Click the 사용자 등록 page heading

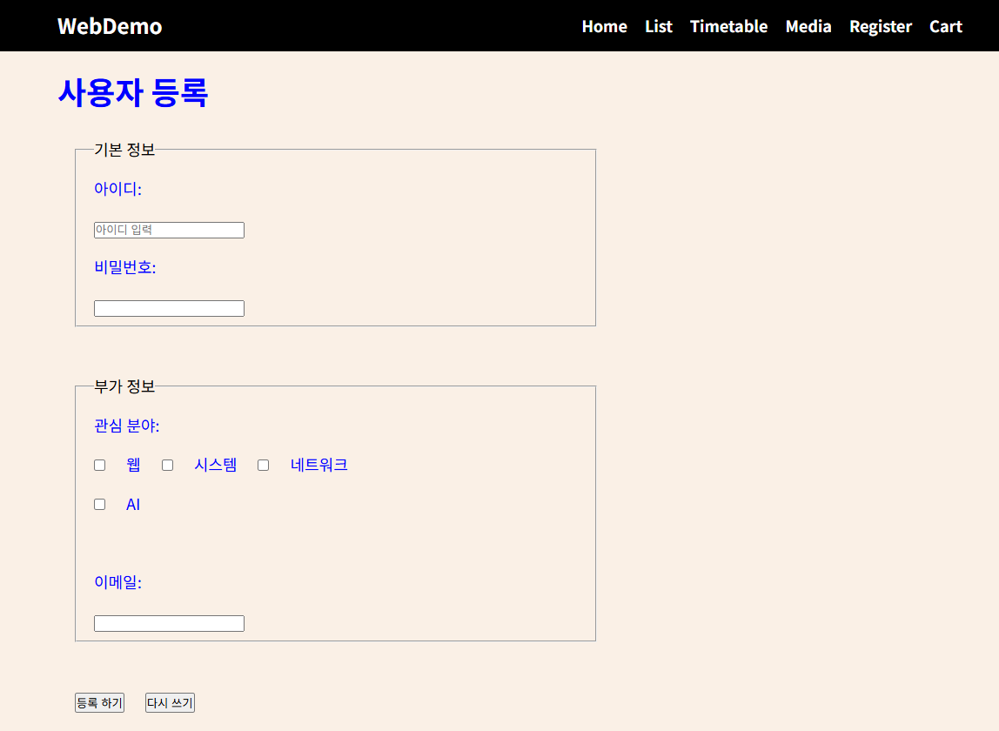click(133, 92)
